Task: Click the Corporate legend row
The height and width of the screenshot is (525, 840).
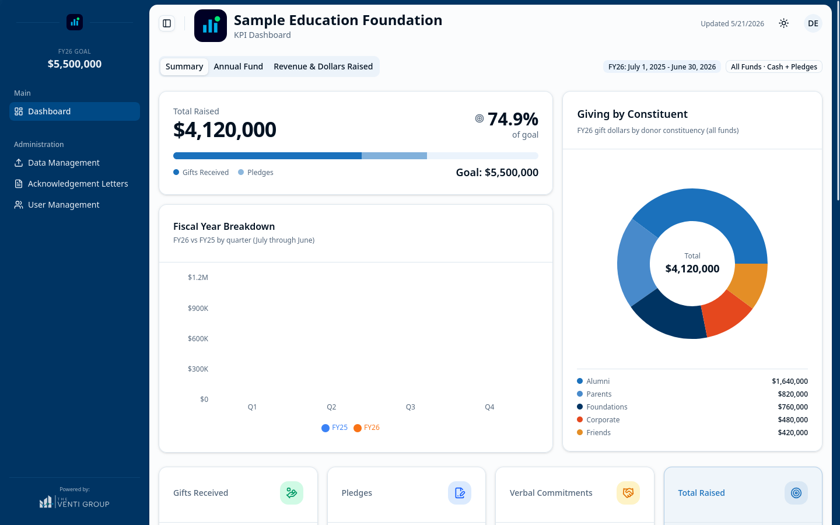Action: coord(692,420)
